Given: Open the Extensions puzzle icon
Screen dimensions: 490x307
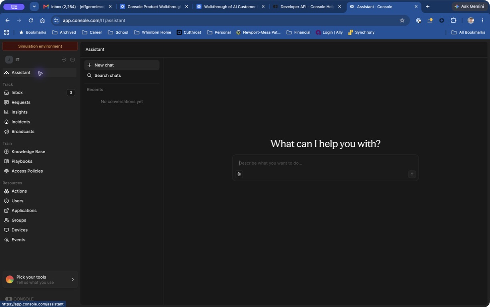Looking at the screenshot, I should click(x=454, y=20).
